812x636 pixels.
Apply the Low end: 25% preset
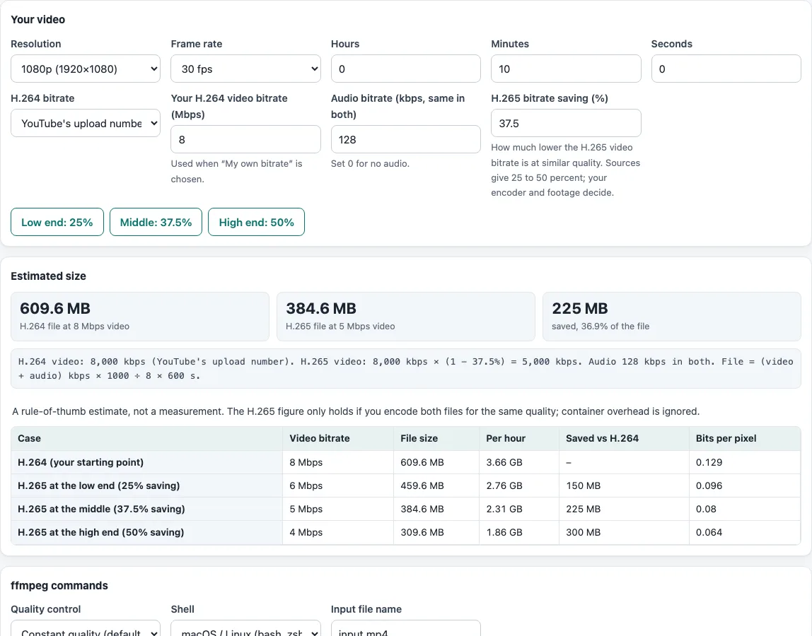click(57, 222)
